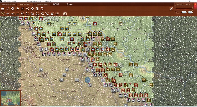Select the move mode arrow icon

tap(3, 14)
